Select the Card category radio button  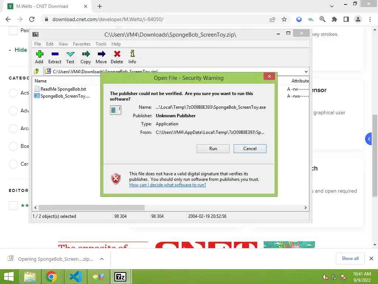pyautogui.click(x=13, y=164)
